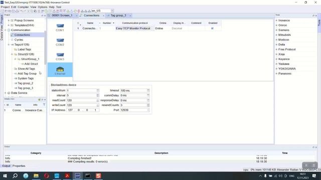Open System Tags in tree
Viewport: 321px width, 180px height.
(x=26, y=78)
